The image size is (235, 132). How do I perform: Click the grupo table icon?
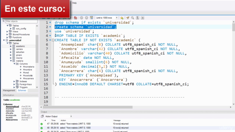[x=14, y=55]
